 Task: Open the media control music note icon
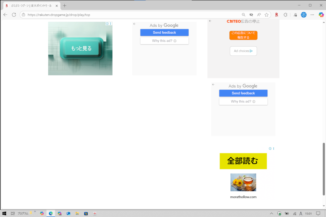pos(295,15)
